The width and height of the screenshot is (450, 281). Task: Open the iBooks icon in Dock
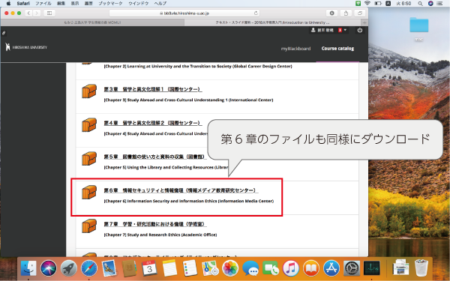pyautogui.click(x=311, y=268)
